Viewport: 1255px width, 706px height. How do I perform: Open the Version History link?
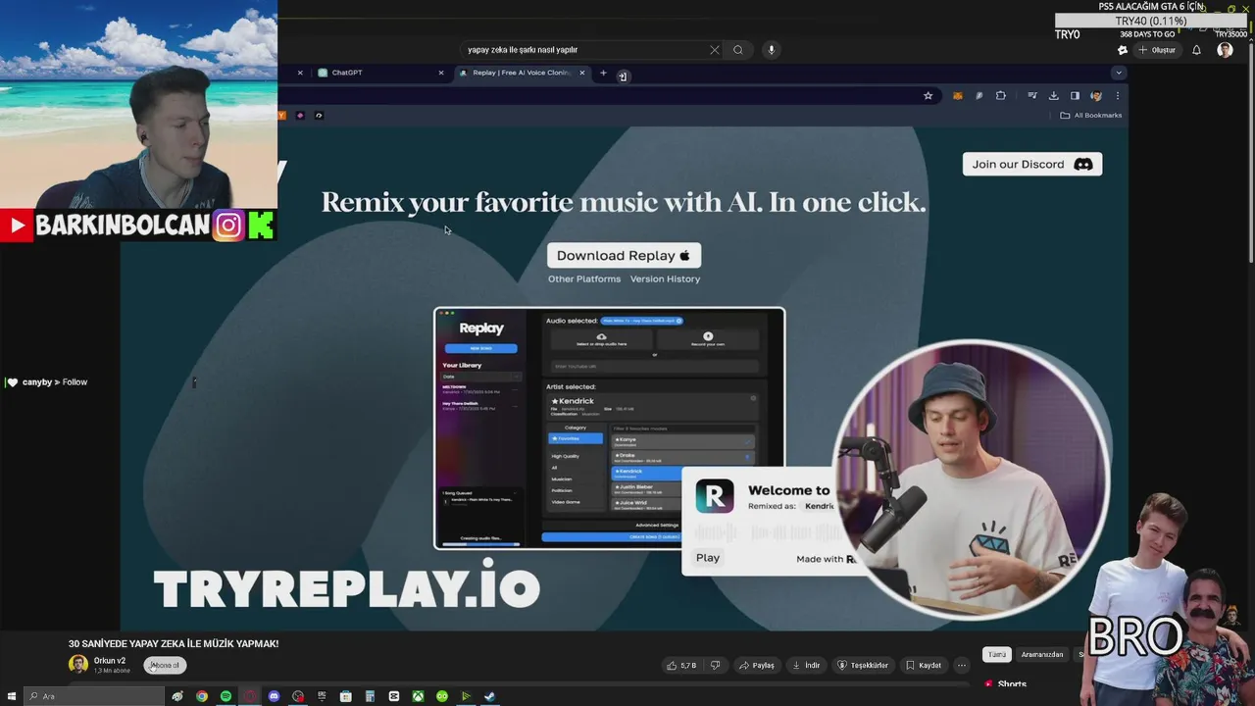(x=665, y=279)
